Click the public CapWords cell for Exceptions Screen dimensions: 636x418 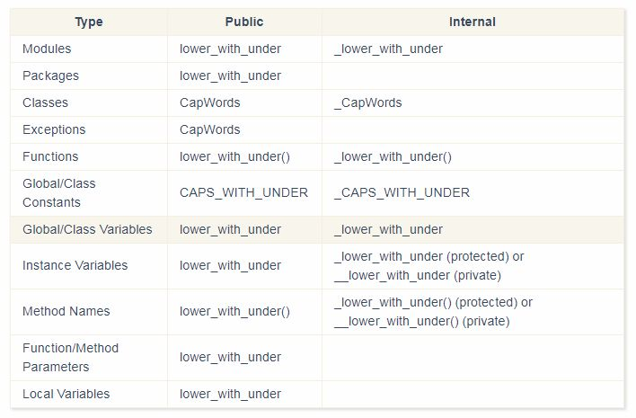coord(209,129)
